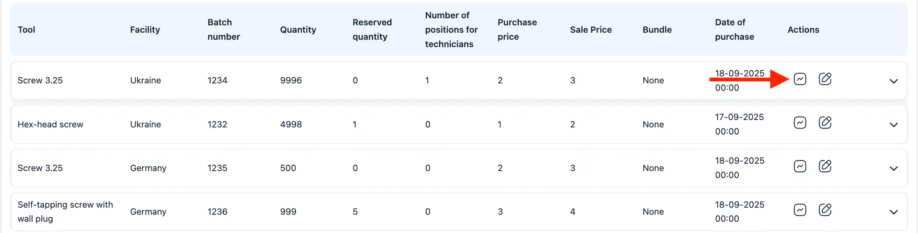Screen dimensions: 918x233
Task: Click the Tool column header
Action: click(27, 30)
